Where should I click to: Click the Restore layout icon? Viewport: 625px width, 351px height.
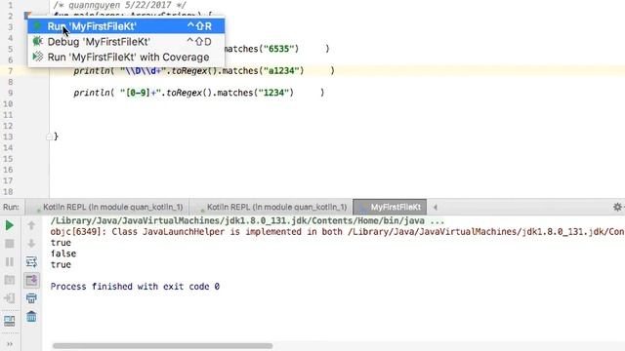[10, 321]
